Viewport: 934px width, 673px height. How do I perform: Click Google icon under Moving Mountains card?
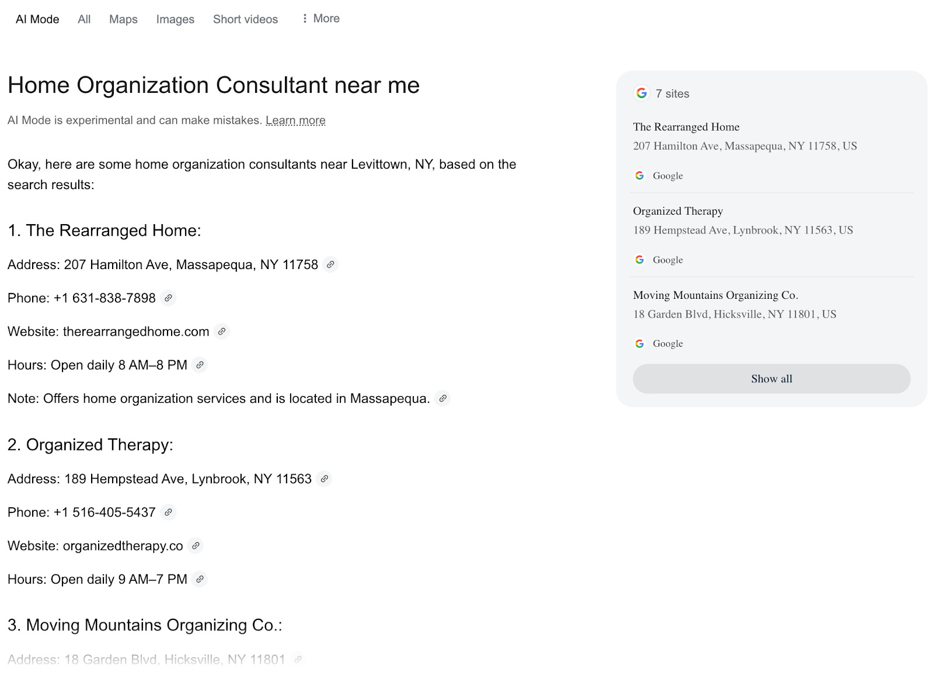640,344
